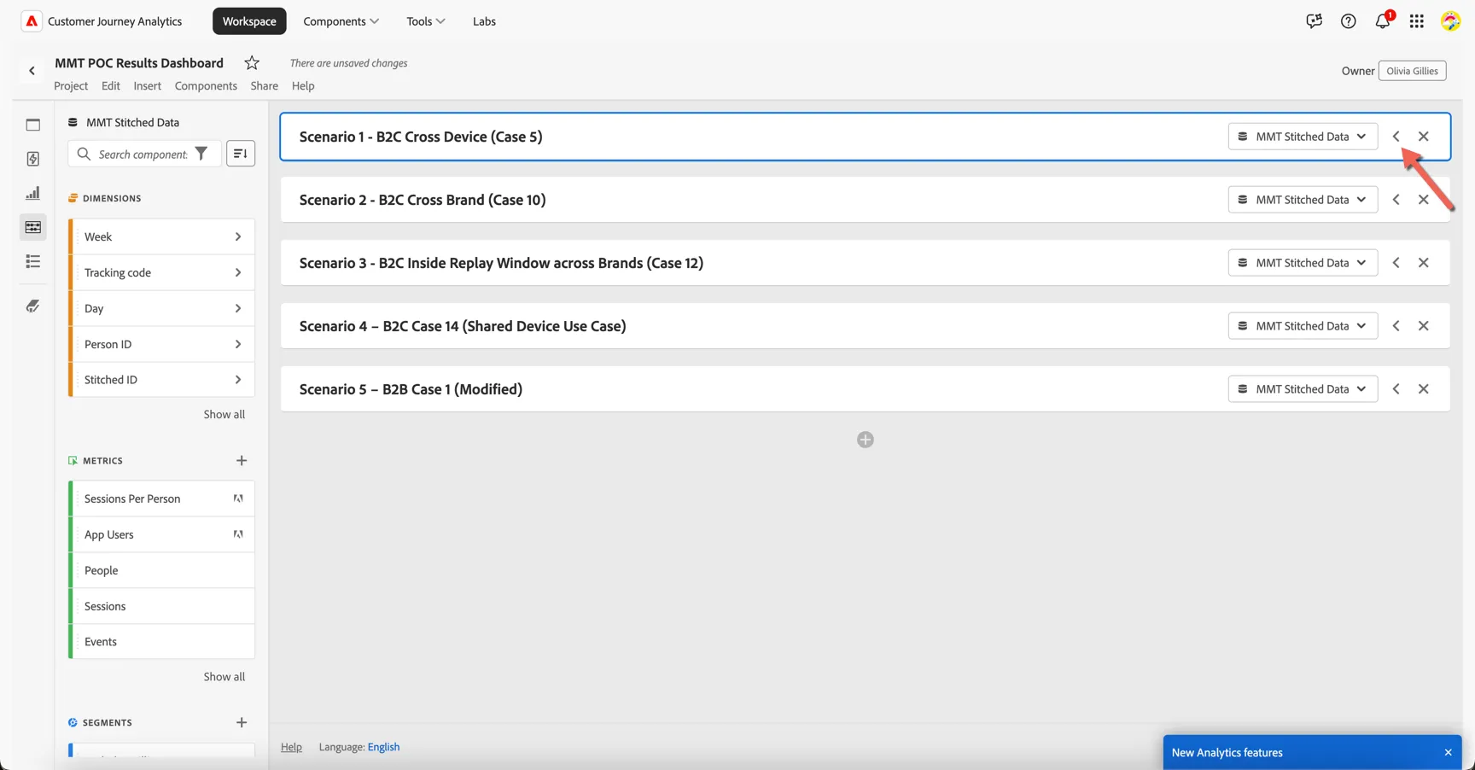The image size is (1475, 770).
Task: Remove the Scenario 3 panel with its X
Action: (1424, 263)
